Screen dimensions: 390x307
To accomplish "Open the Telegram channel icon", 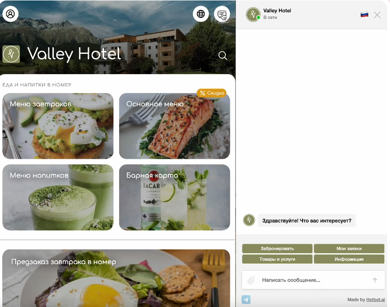I will point(246,299).
